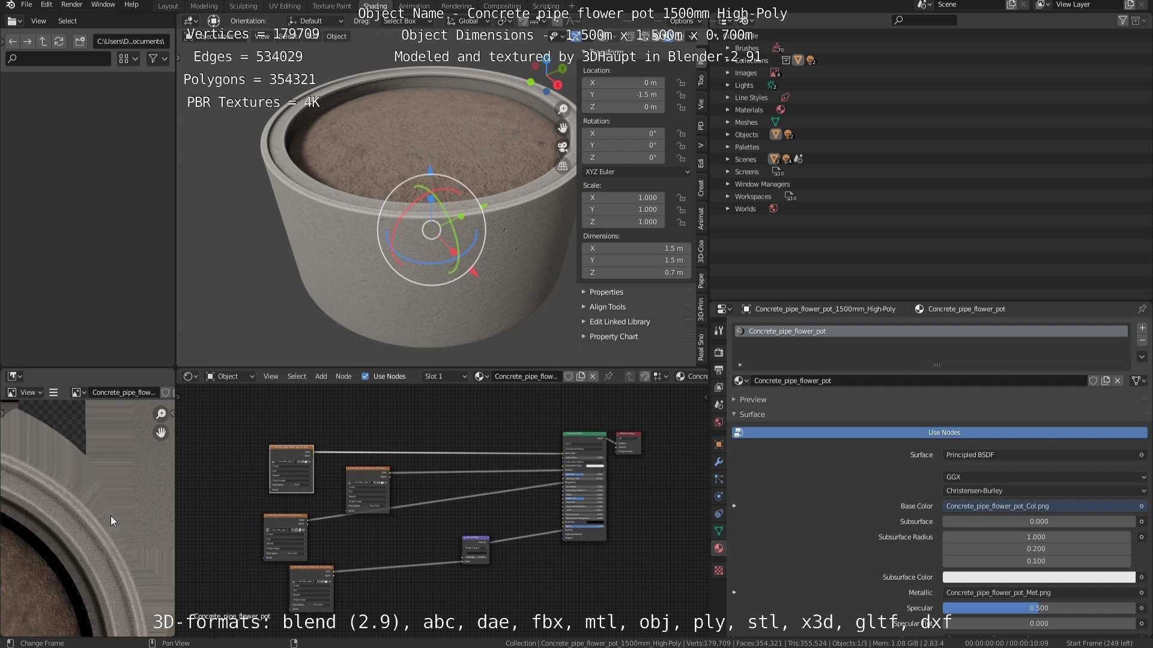Pin the node editor material

click(x=608, y=376)
